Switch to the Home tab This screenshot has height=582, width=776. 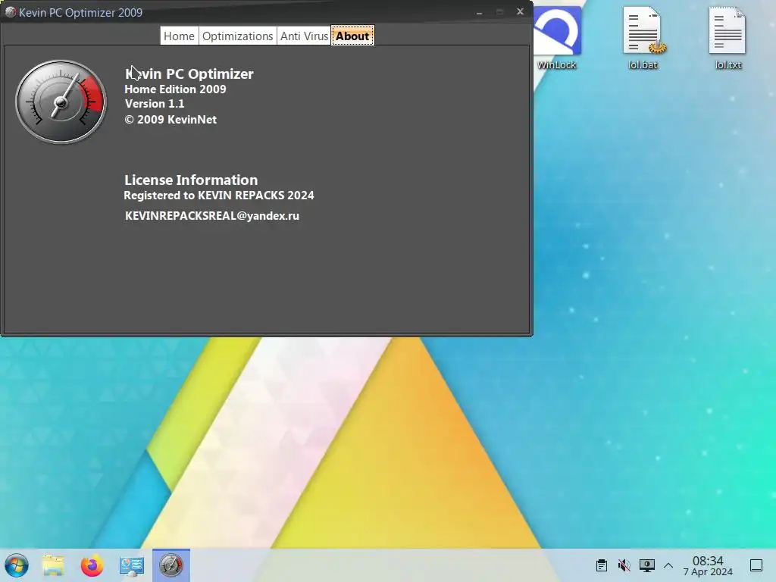pos(179,36)
